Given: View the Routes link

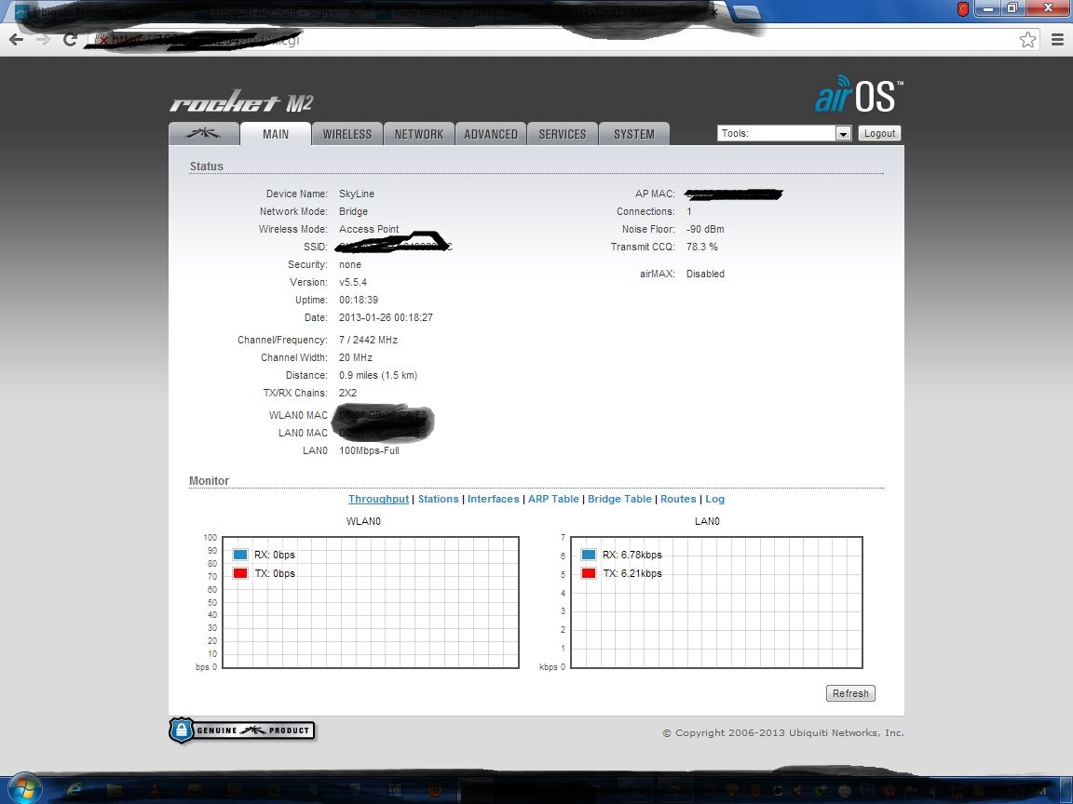Looking at the screenshot, I should point(678,499).
